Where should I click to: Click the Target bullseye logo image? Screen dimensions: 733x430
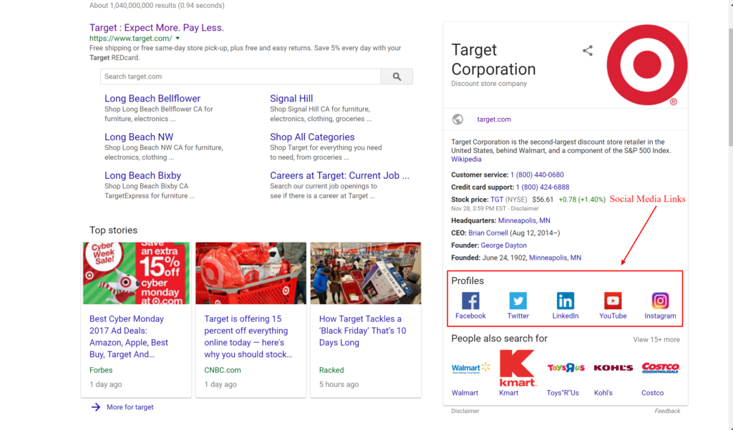point(647,65)
